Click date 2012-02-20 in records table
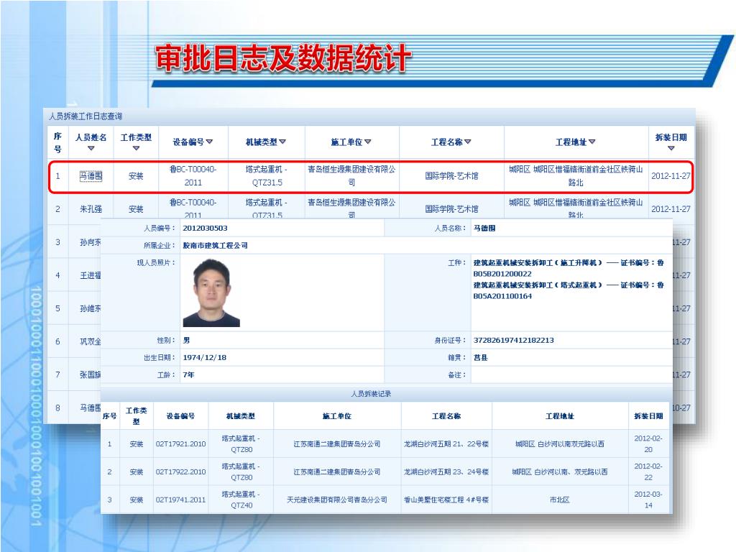This screenshot has width=736, height=552. 648,444
